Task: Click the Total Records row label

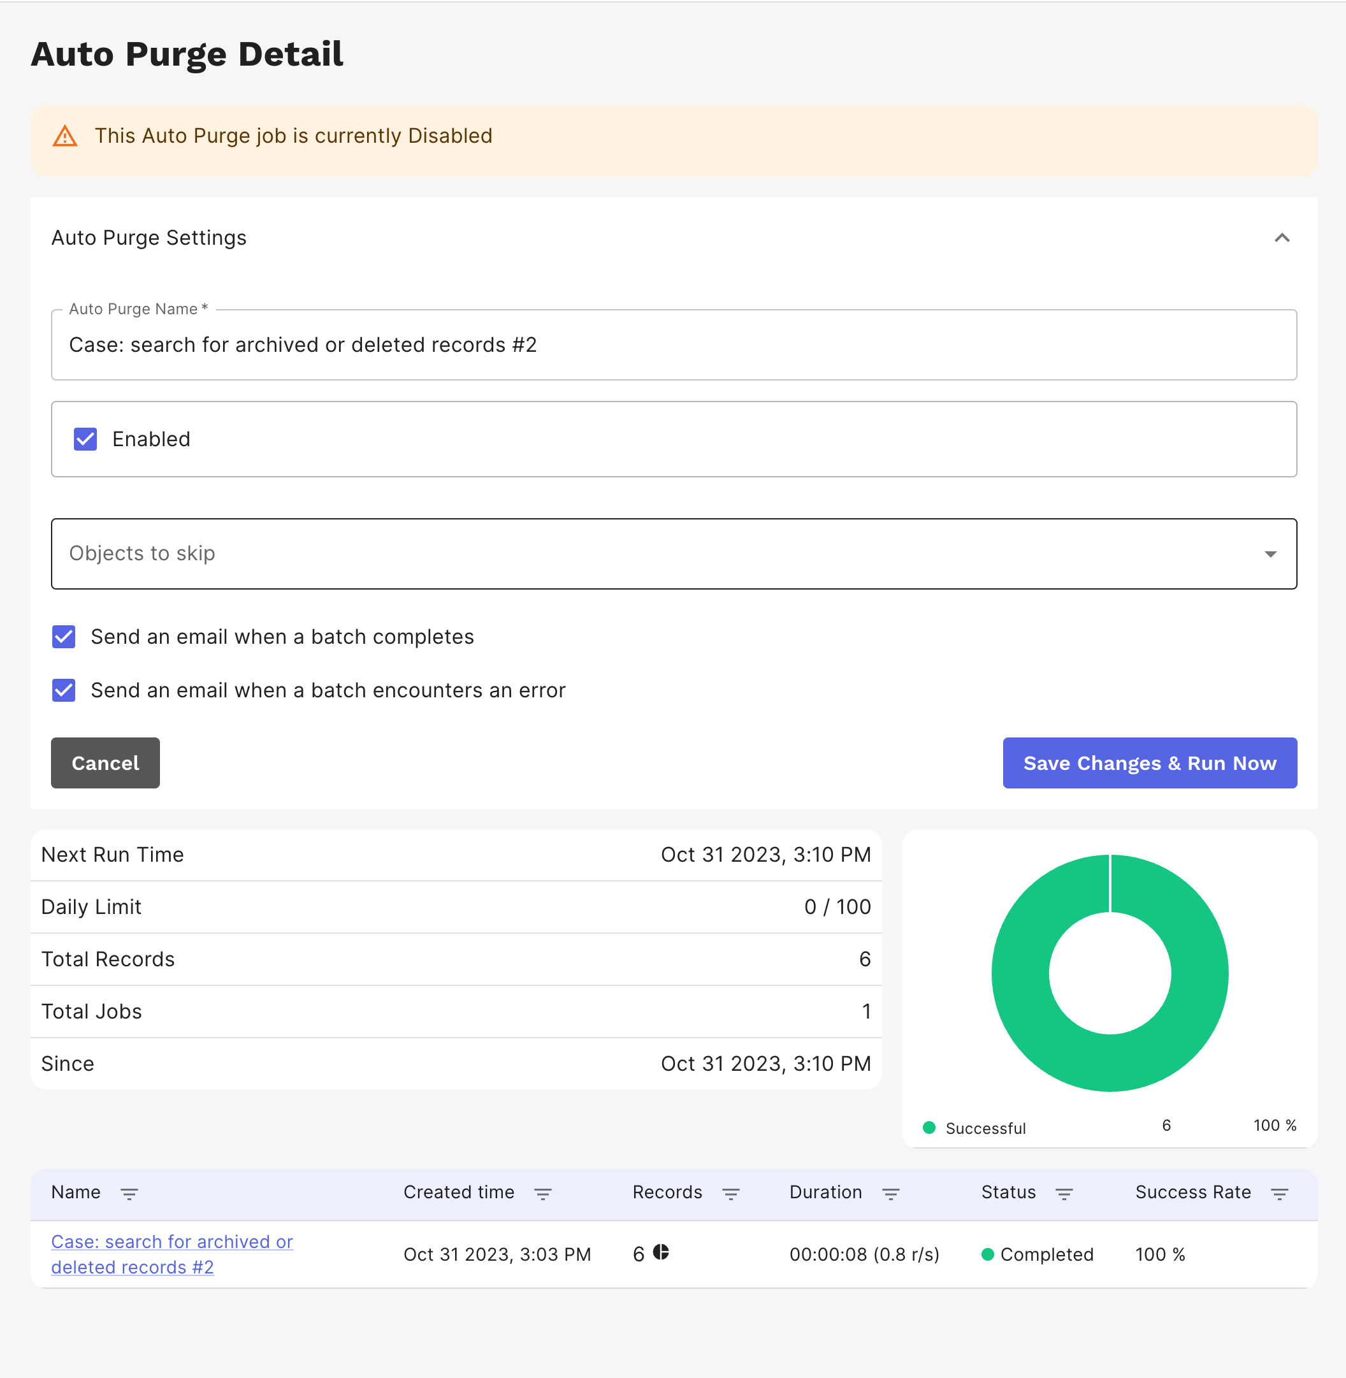Action: pyautogui.click(x=108, y=959)
